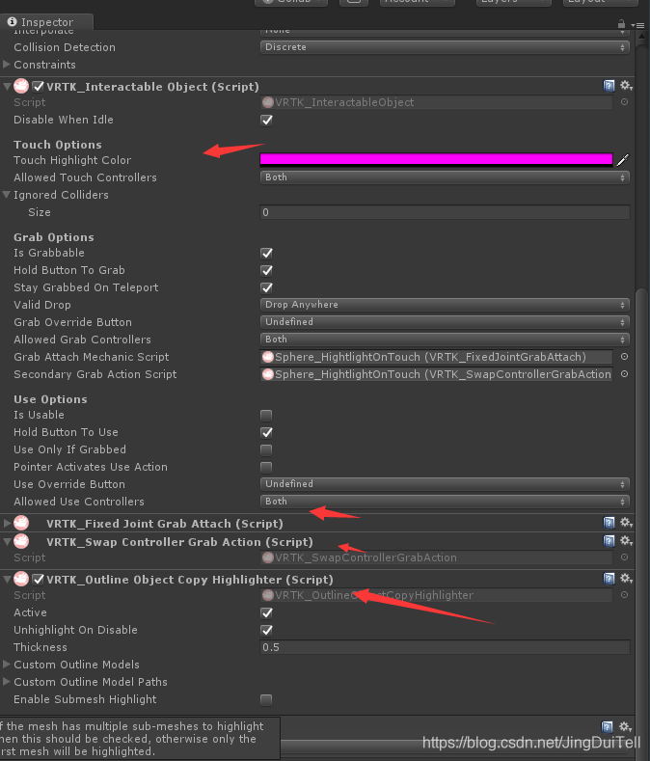
Task: Open object picker for VRTK_InteractableObject script field
Action: click(x=624, y=102)
